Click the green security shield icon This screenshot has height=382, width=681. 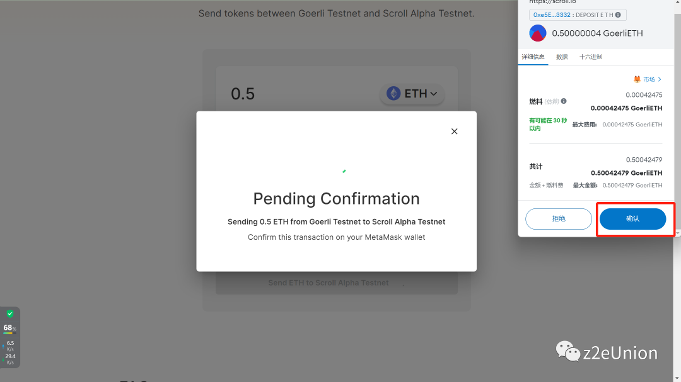click(10, 313)
